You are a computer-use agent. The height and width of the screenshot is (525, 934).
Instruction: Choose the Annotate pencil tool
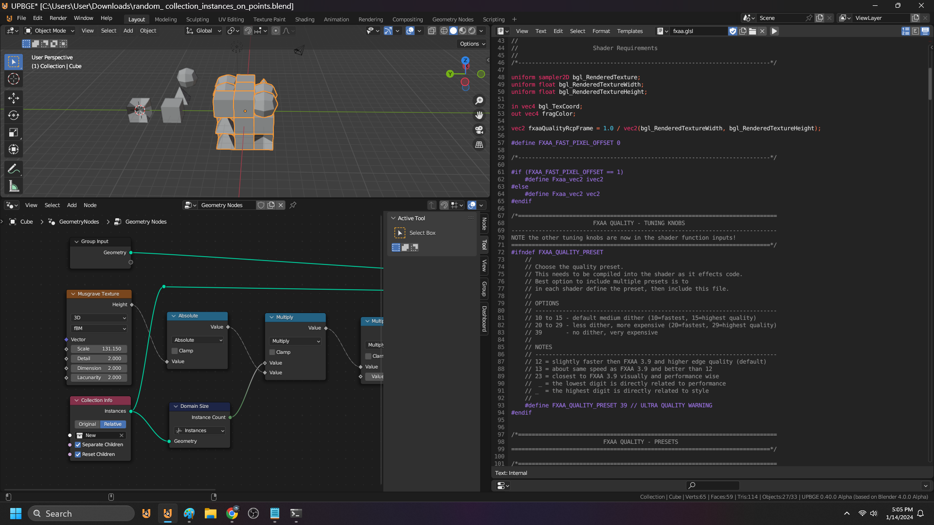14,169
